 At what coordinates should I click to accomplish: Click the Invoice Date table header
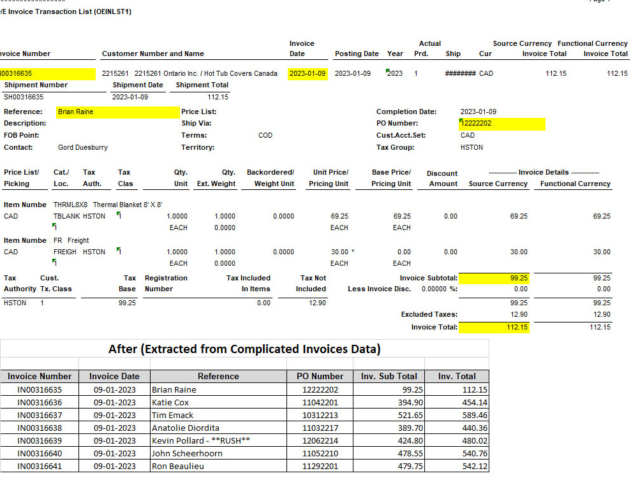click(114, 377)
